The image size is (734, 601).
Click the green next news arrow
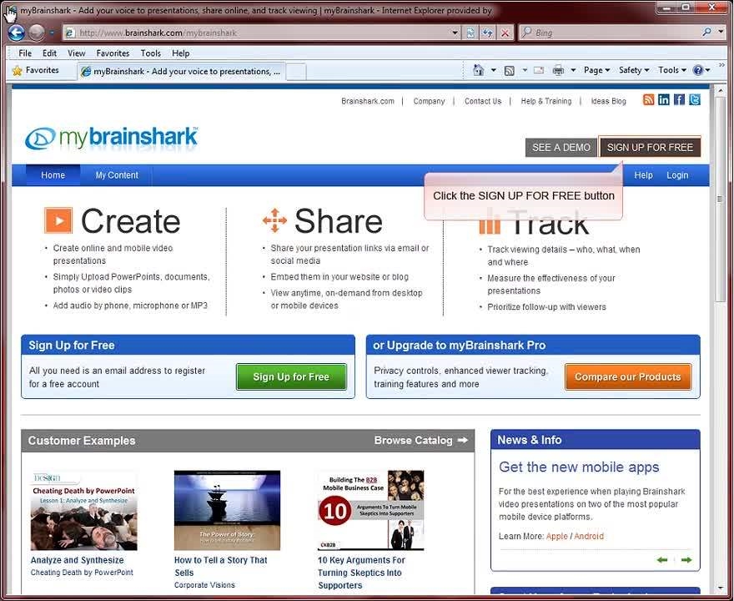click(x=686, y=560)
